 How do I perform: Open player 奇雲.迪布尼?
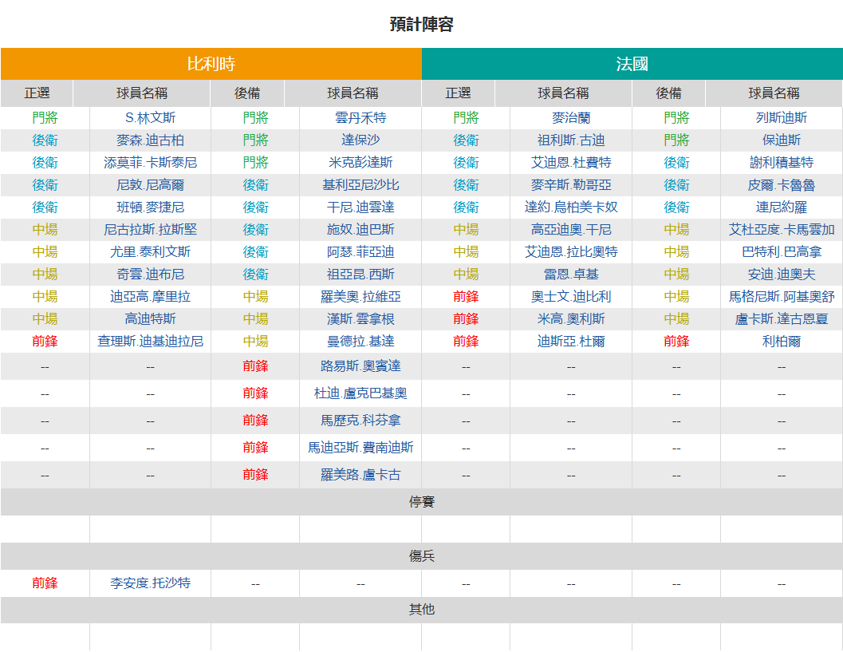click(150, 275)
